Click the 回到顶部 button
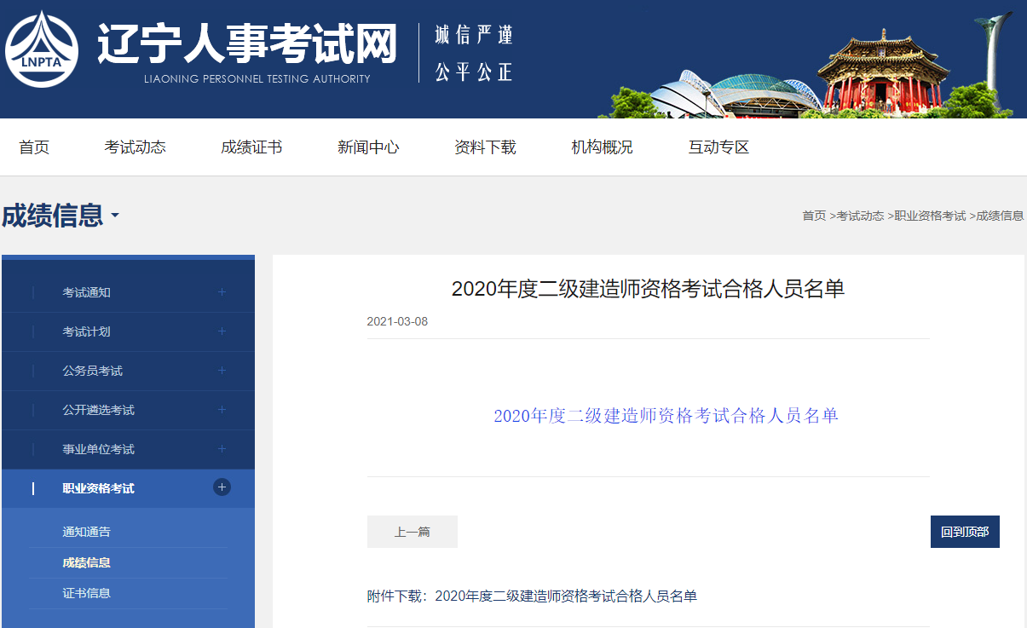Image resolution: width=1027 pixels, height=628 pixels. (964, 531)
